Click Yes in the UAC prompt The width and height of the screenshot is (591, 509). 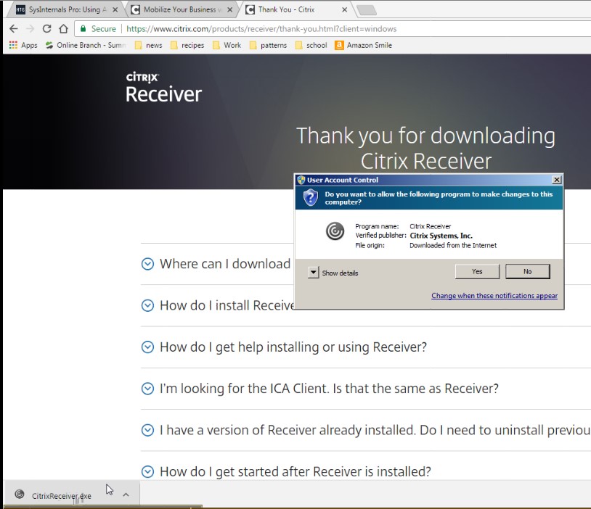(477, 271)
